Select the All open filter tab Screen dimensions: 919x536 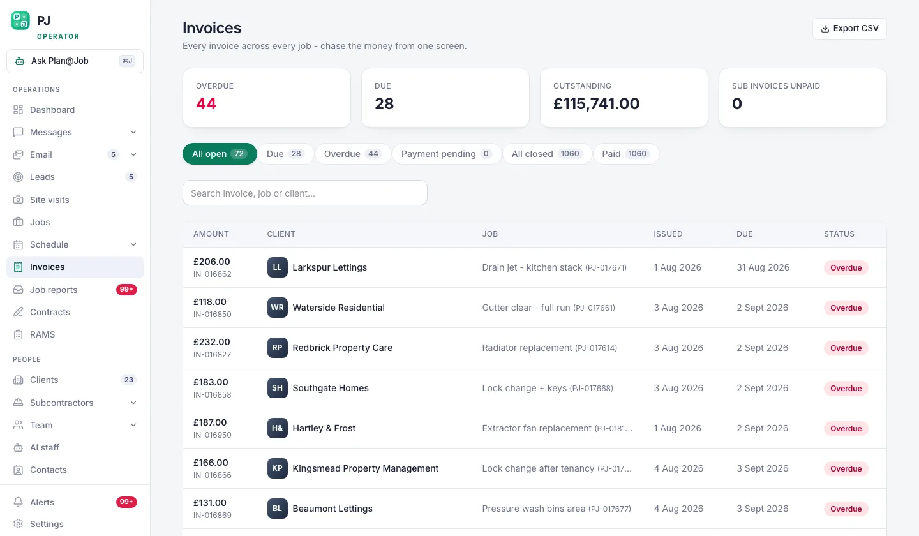click(x=220, y=154)
